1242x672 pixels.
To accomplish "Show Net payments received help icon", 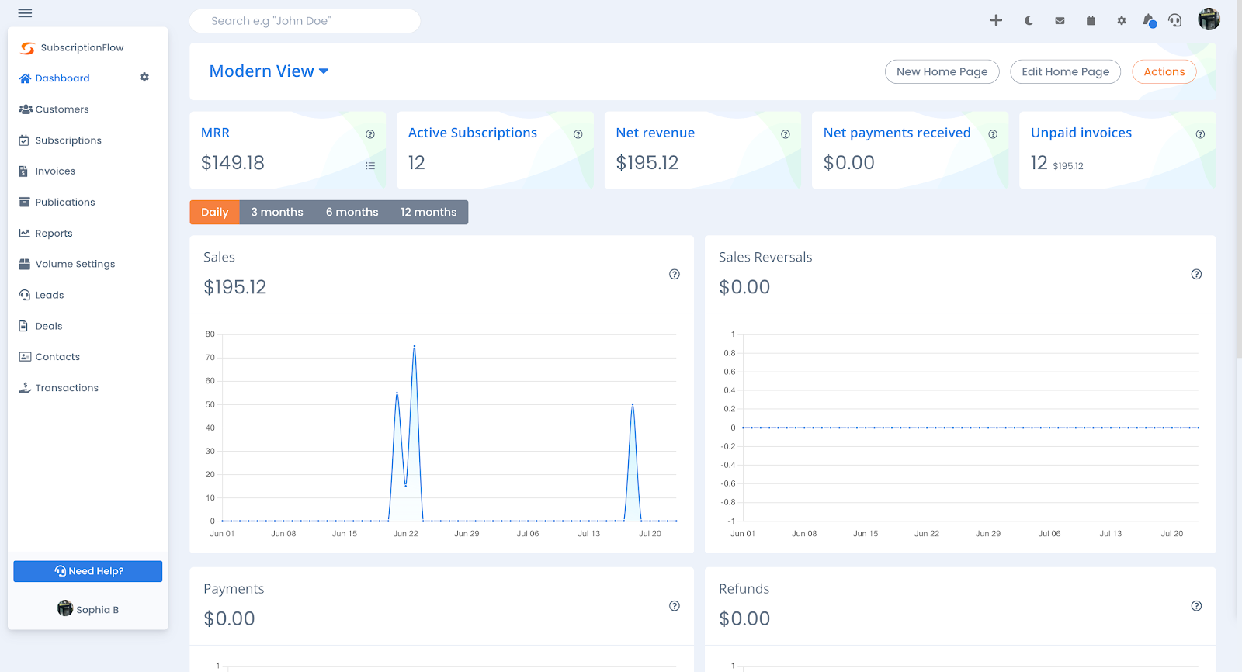I will pos(993,134).
